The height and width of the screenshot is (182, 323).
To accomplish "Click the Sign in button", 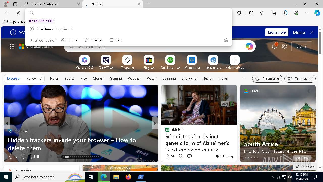I will (302, 46).
